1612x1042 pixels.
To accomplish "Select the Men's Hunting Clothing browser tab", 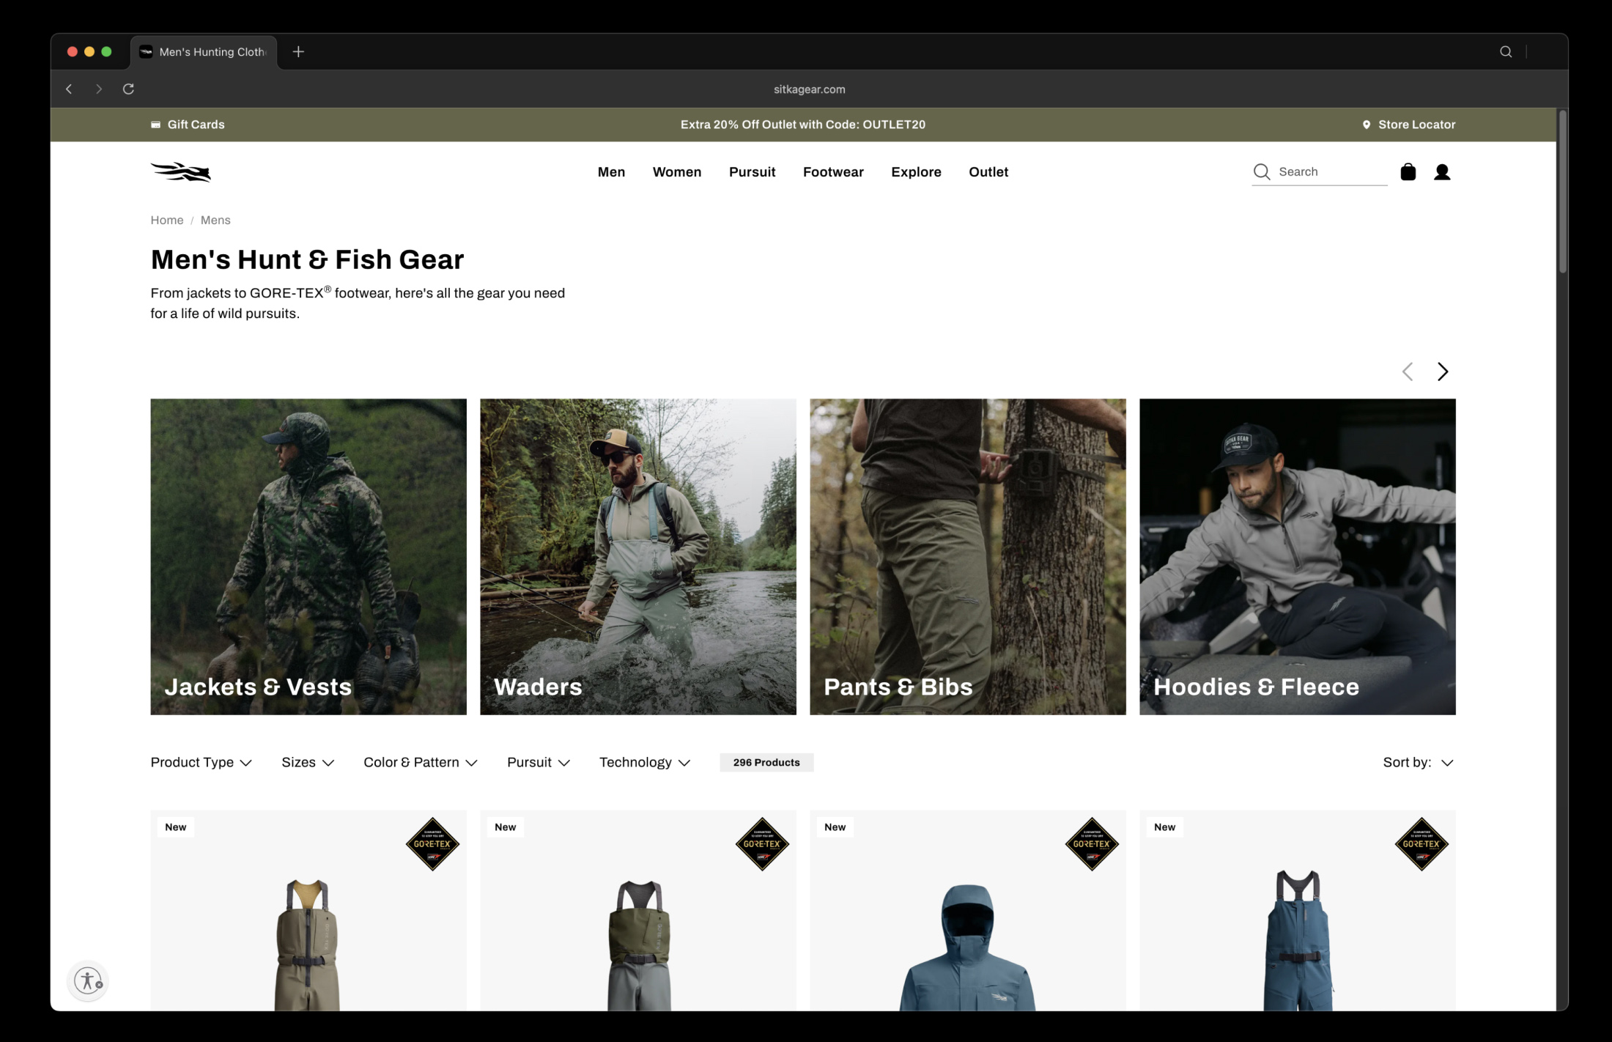I will coord(204,52).
